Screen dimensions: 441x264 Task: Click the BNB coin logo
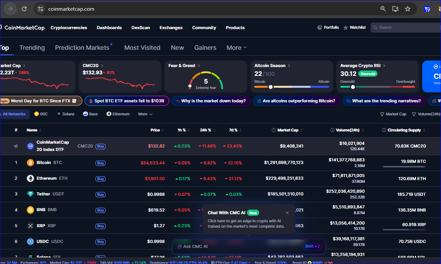click(x=30, y=210)
